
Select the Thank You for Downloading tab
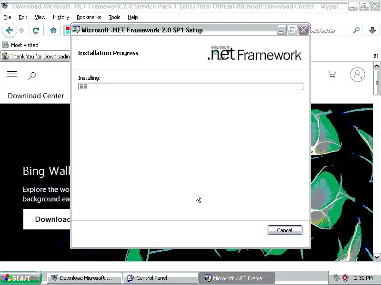tap(36, 57)
